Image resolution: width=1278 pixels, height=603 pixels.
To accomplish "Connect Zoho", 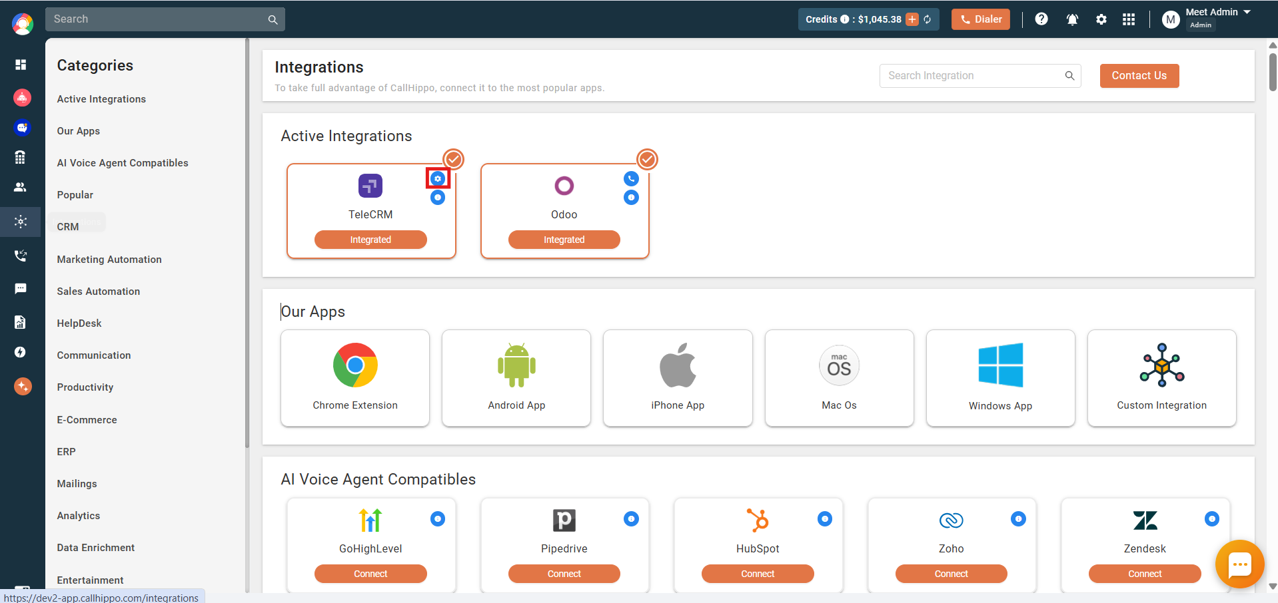I will (952, 574).
